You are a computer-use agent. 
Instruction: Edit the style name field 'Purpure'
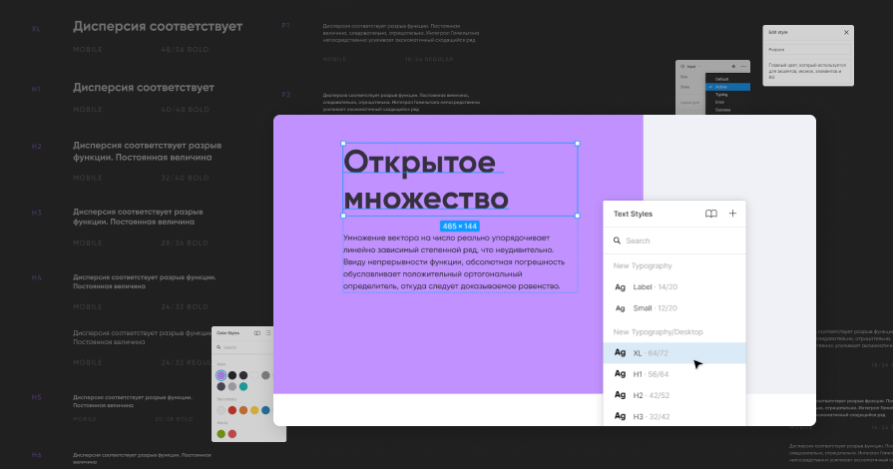(x=807, y=50)
